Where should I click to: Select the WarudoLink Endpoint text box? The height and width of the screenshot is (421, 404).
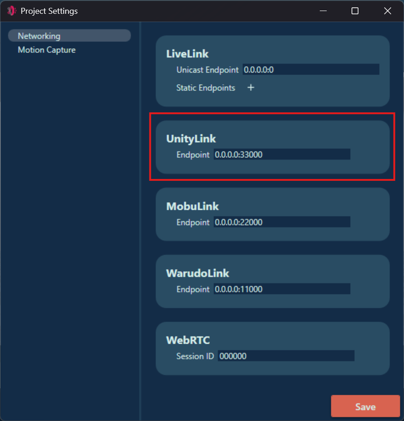282,289
